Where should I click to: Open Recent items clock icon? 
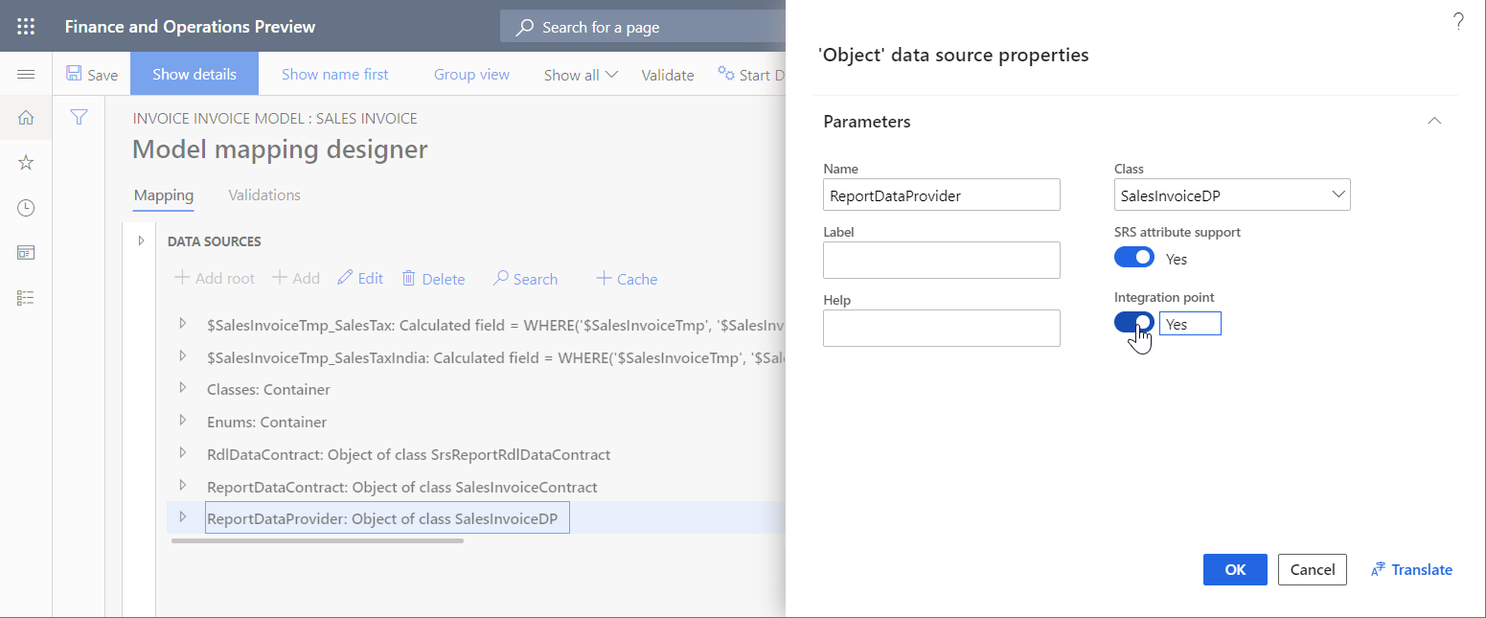coord(25,207)
